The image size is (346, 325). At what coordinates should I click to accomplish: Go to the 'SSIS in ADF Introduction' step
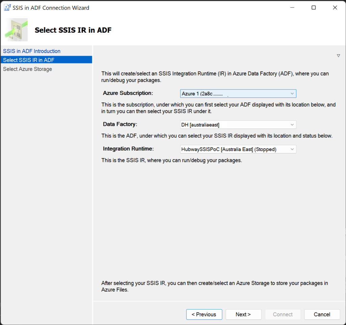(31, 51)
